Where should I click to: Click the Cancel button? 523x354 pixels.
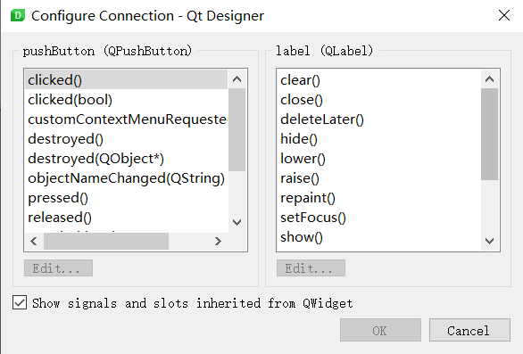coord(469,330)
